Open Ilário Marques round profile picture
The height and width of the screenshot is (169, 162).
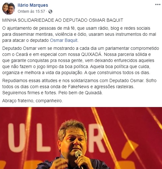(x=9, y=8)
